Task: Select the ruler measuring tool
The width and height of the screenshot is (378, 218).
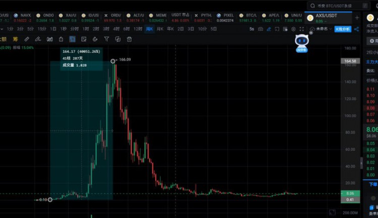Action: point(27,39)
